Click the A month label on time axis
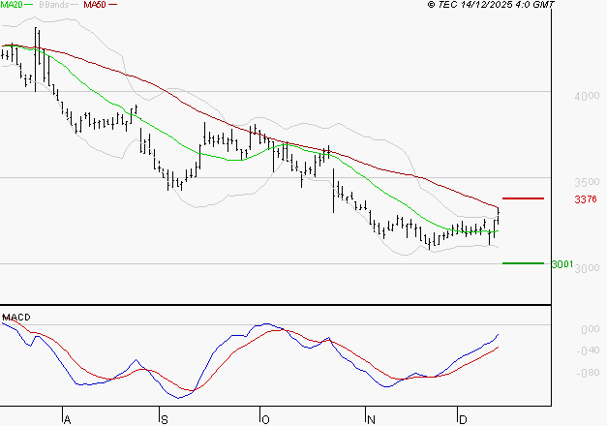Screen dimensions: 607x426 click(67, 419)
